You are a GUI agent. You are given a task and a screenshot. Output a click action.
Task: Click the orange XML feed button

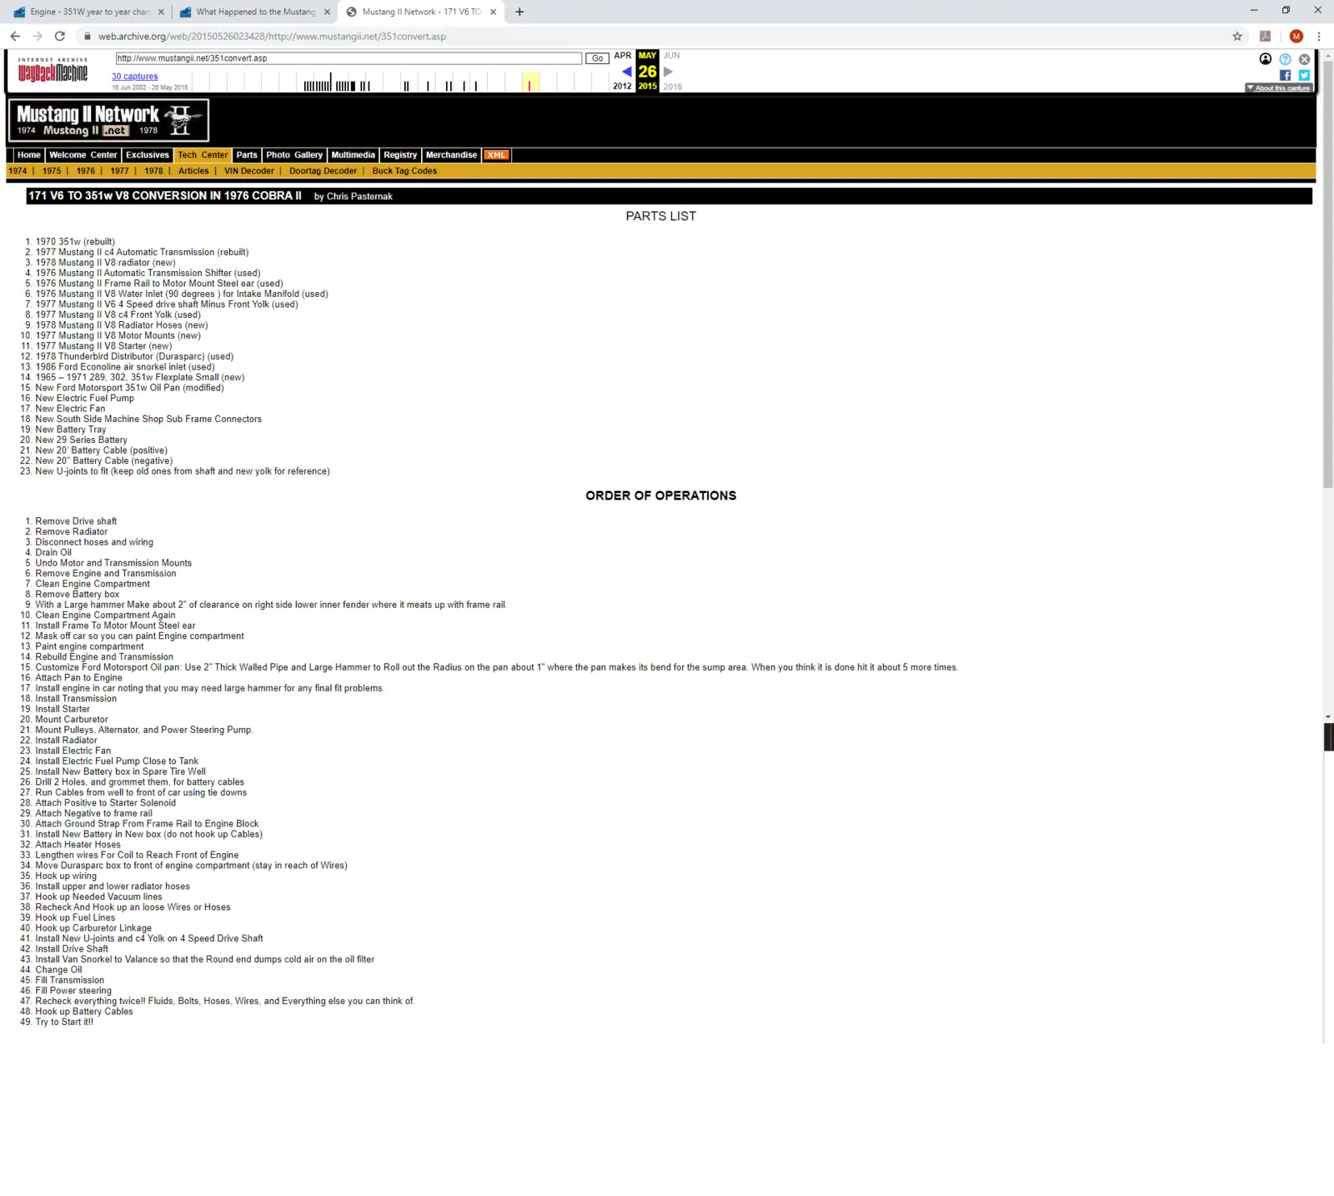click(x=497, y=155)
